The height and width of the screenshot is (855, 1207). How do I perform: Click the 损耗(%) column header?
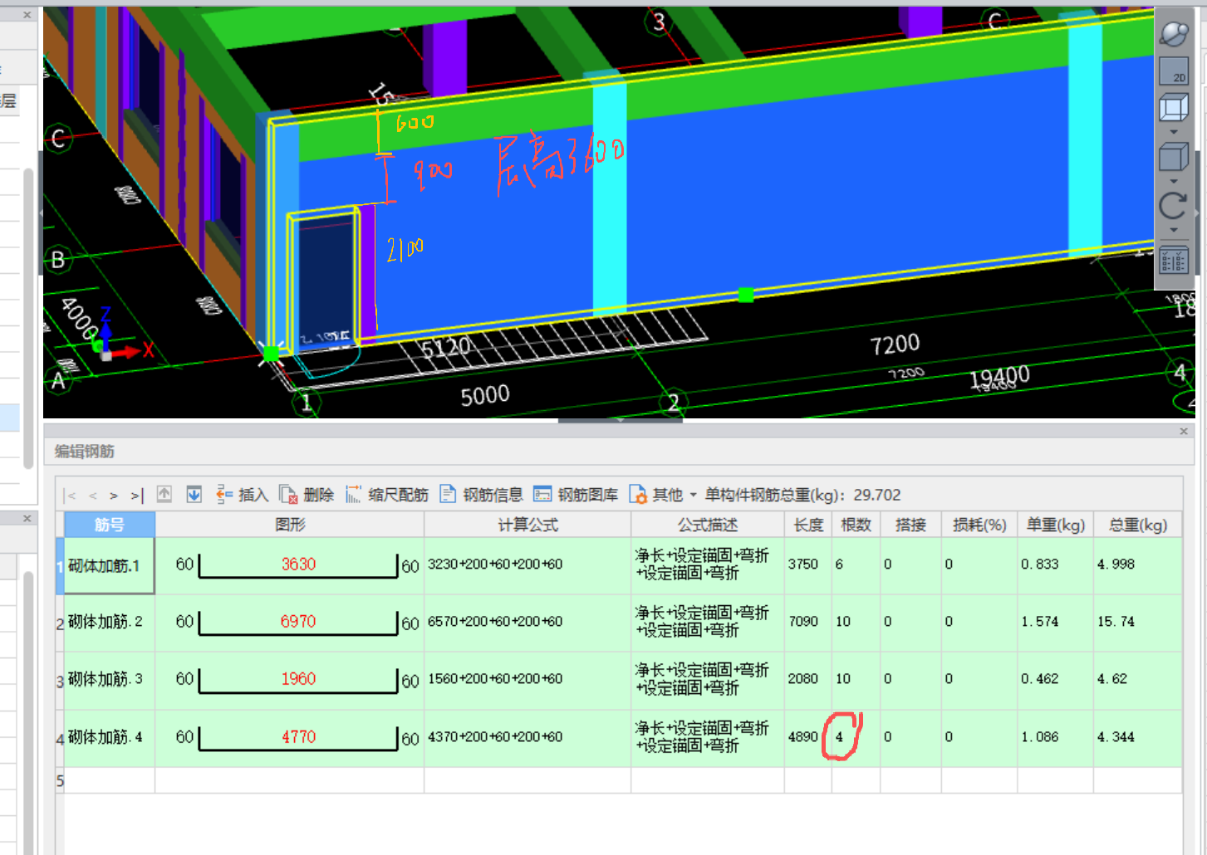pyautogui.click(x=979, y=525)
